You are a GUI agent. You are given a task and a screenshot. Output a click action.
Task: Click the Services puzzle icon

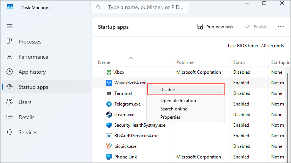(9, 132)
